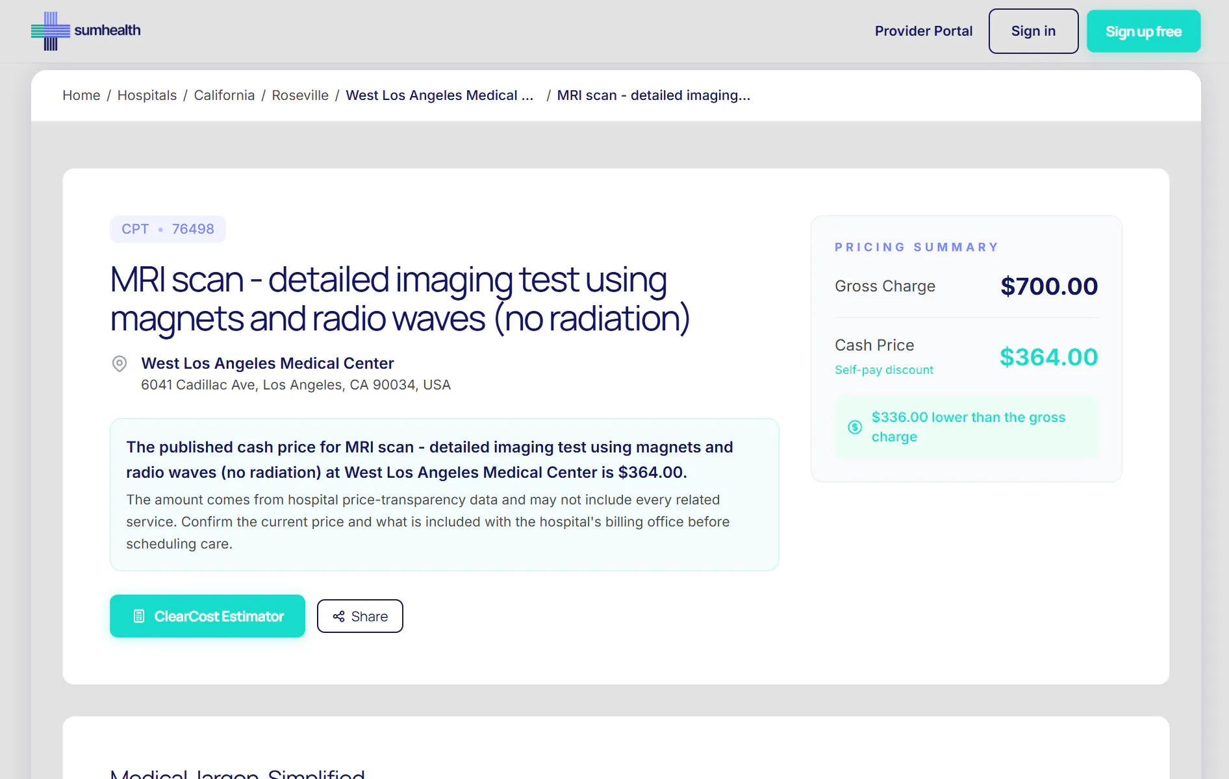Navigate to California breadcrumb
Screen dimensions: 1229x779
click(x=224, y=95)
